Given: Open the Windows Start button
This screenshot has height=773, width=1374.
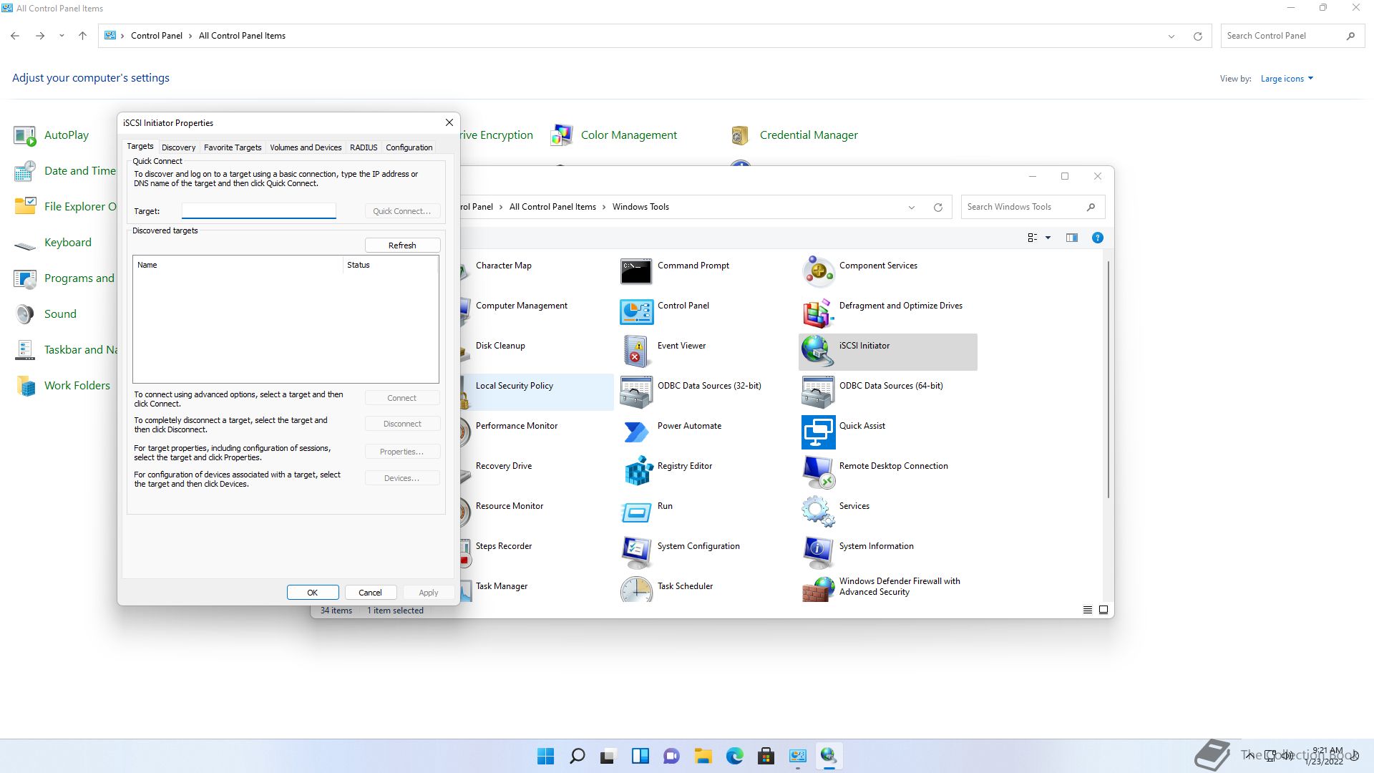Looking at the screenshot, I should pos(545,756).
